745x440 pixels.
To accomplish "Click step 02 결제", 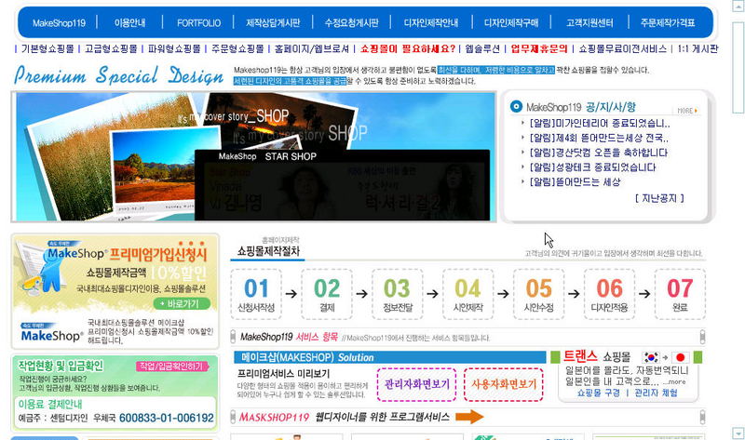I will coord(327,294).
